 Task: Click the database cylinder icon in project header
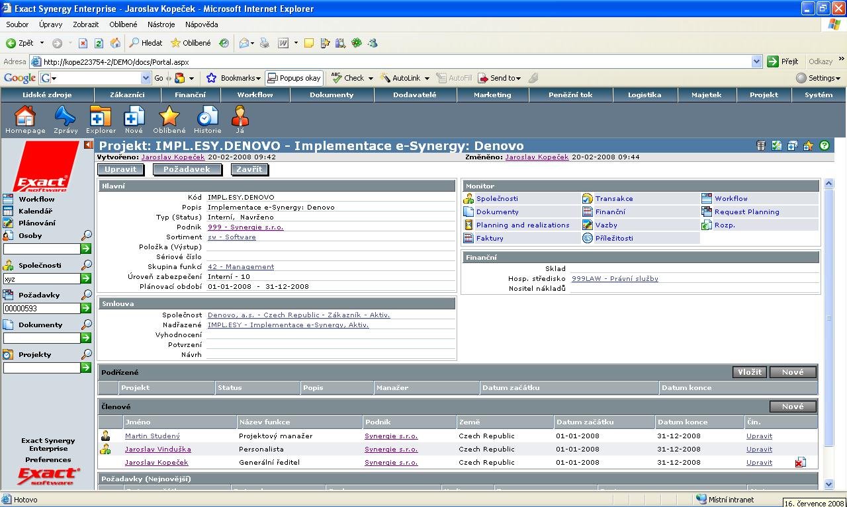[761, 145]
